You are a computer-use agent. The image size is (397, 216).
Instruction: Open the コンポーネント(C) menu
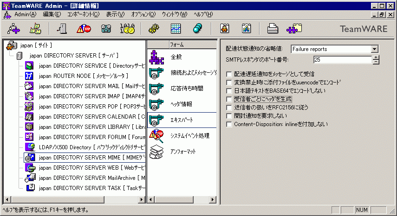pyautogui.click(x=83, y=14)
